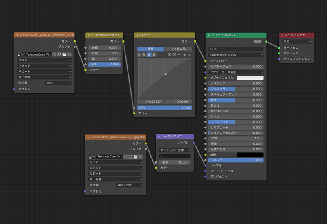Select the フィルム風 tone tab

click(178, 49)
